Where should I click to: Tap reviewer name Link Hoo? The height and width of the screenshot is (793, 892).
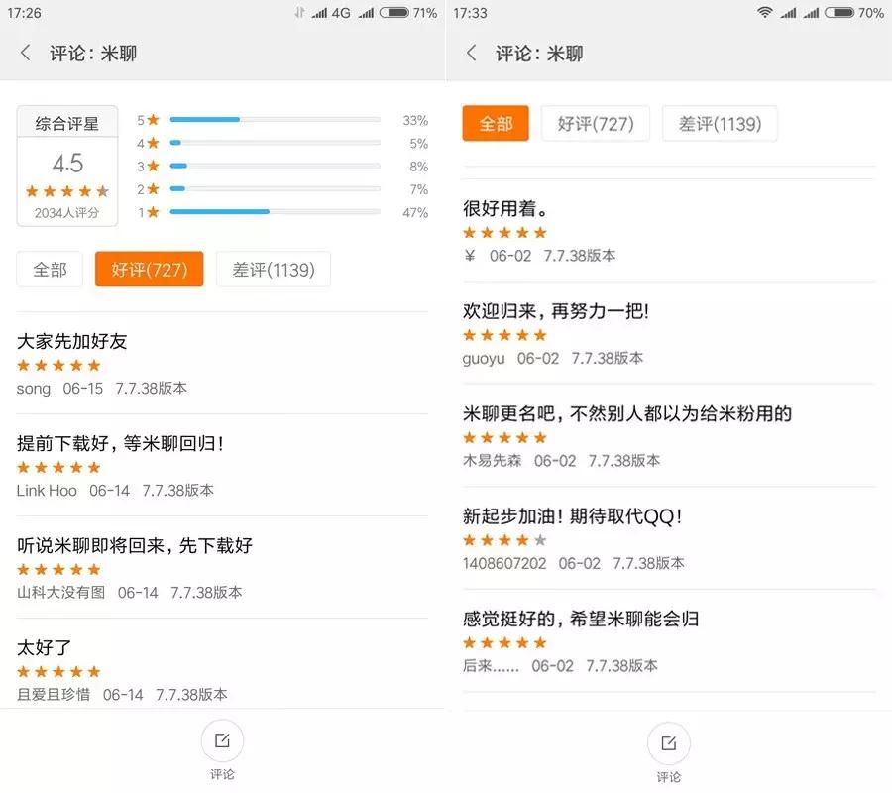(x=47, y=491)
